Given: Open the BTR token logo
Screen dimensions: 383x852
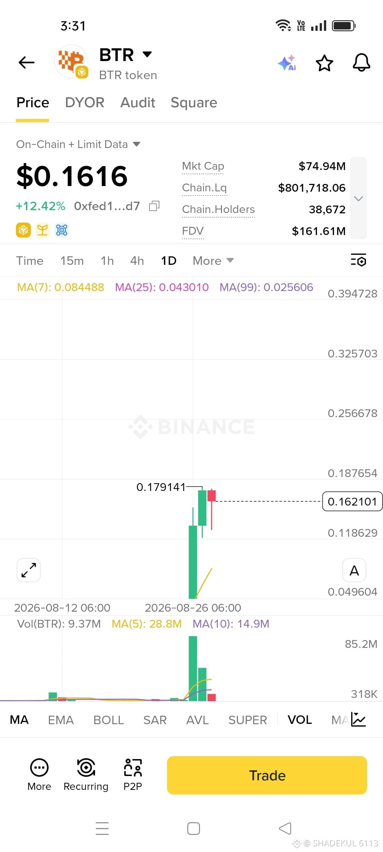Looking at the screenshot, I should point(72,62).
